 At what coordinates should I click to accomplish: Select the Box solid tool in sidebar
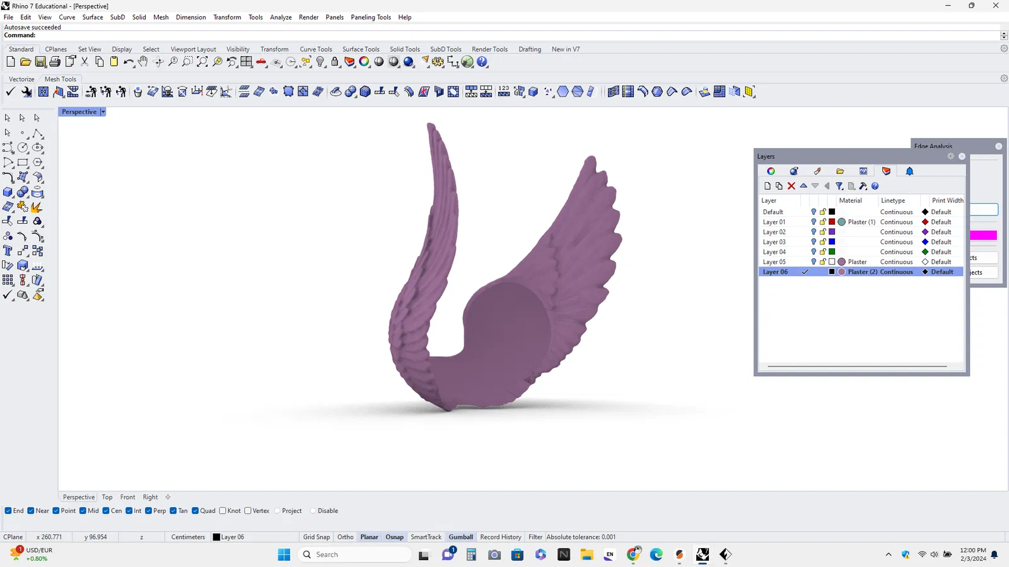8,192
